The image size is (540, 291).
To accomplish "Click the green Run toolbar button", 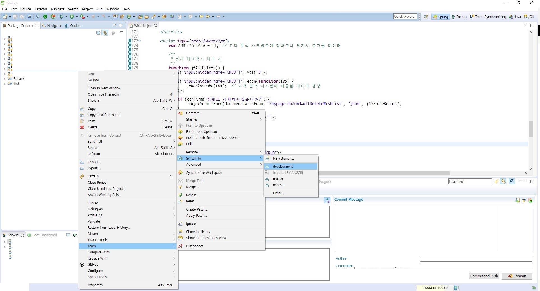I will tap(72, 17).
